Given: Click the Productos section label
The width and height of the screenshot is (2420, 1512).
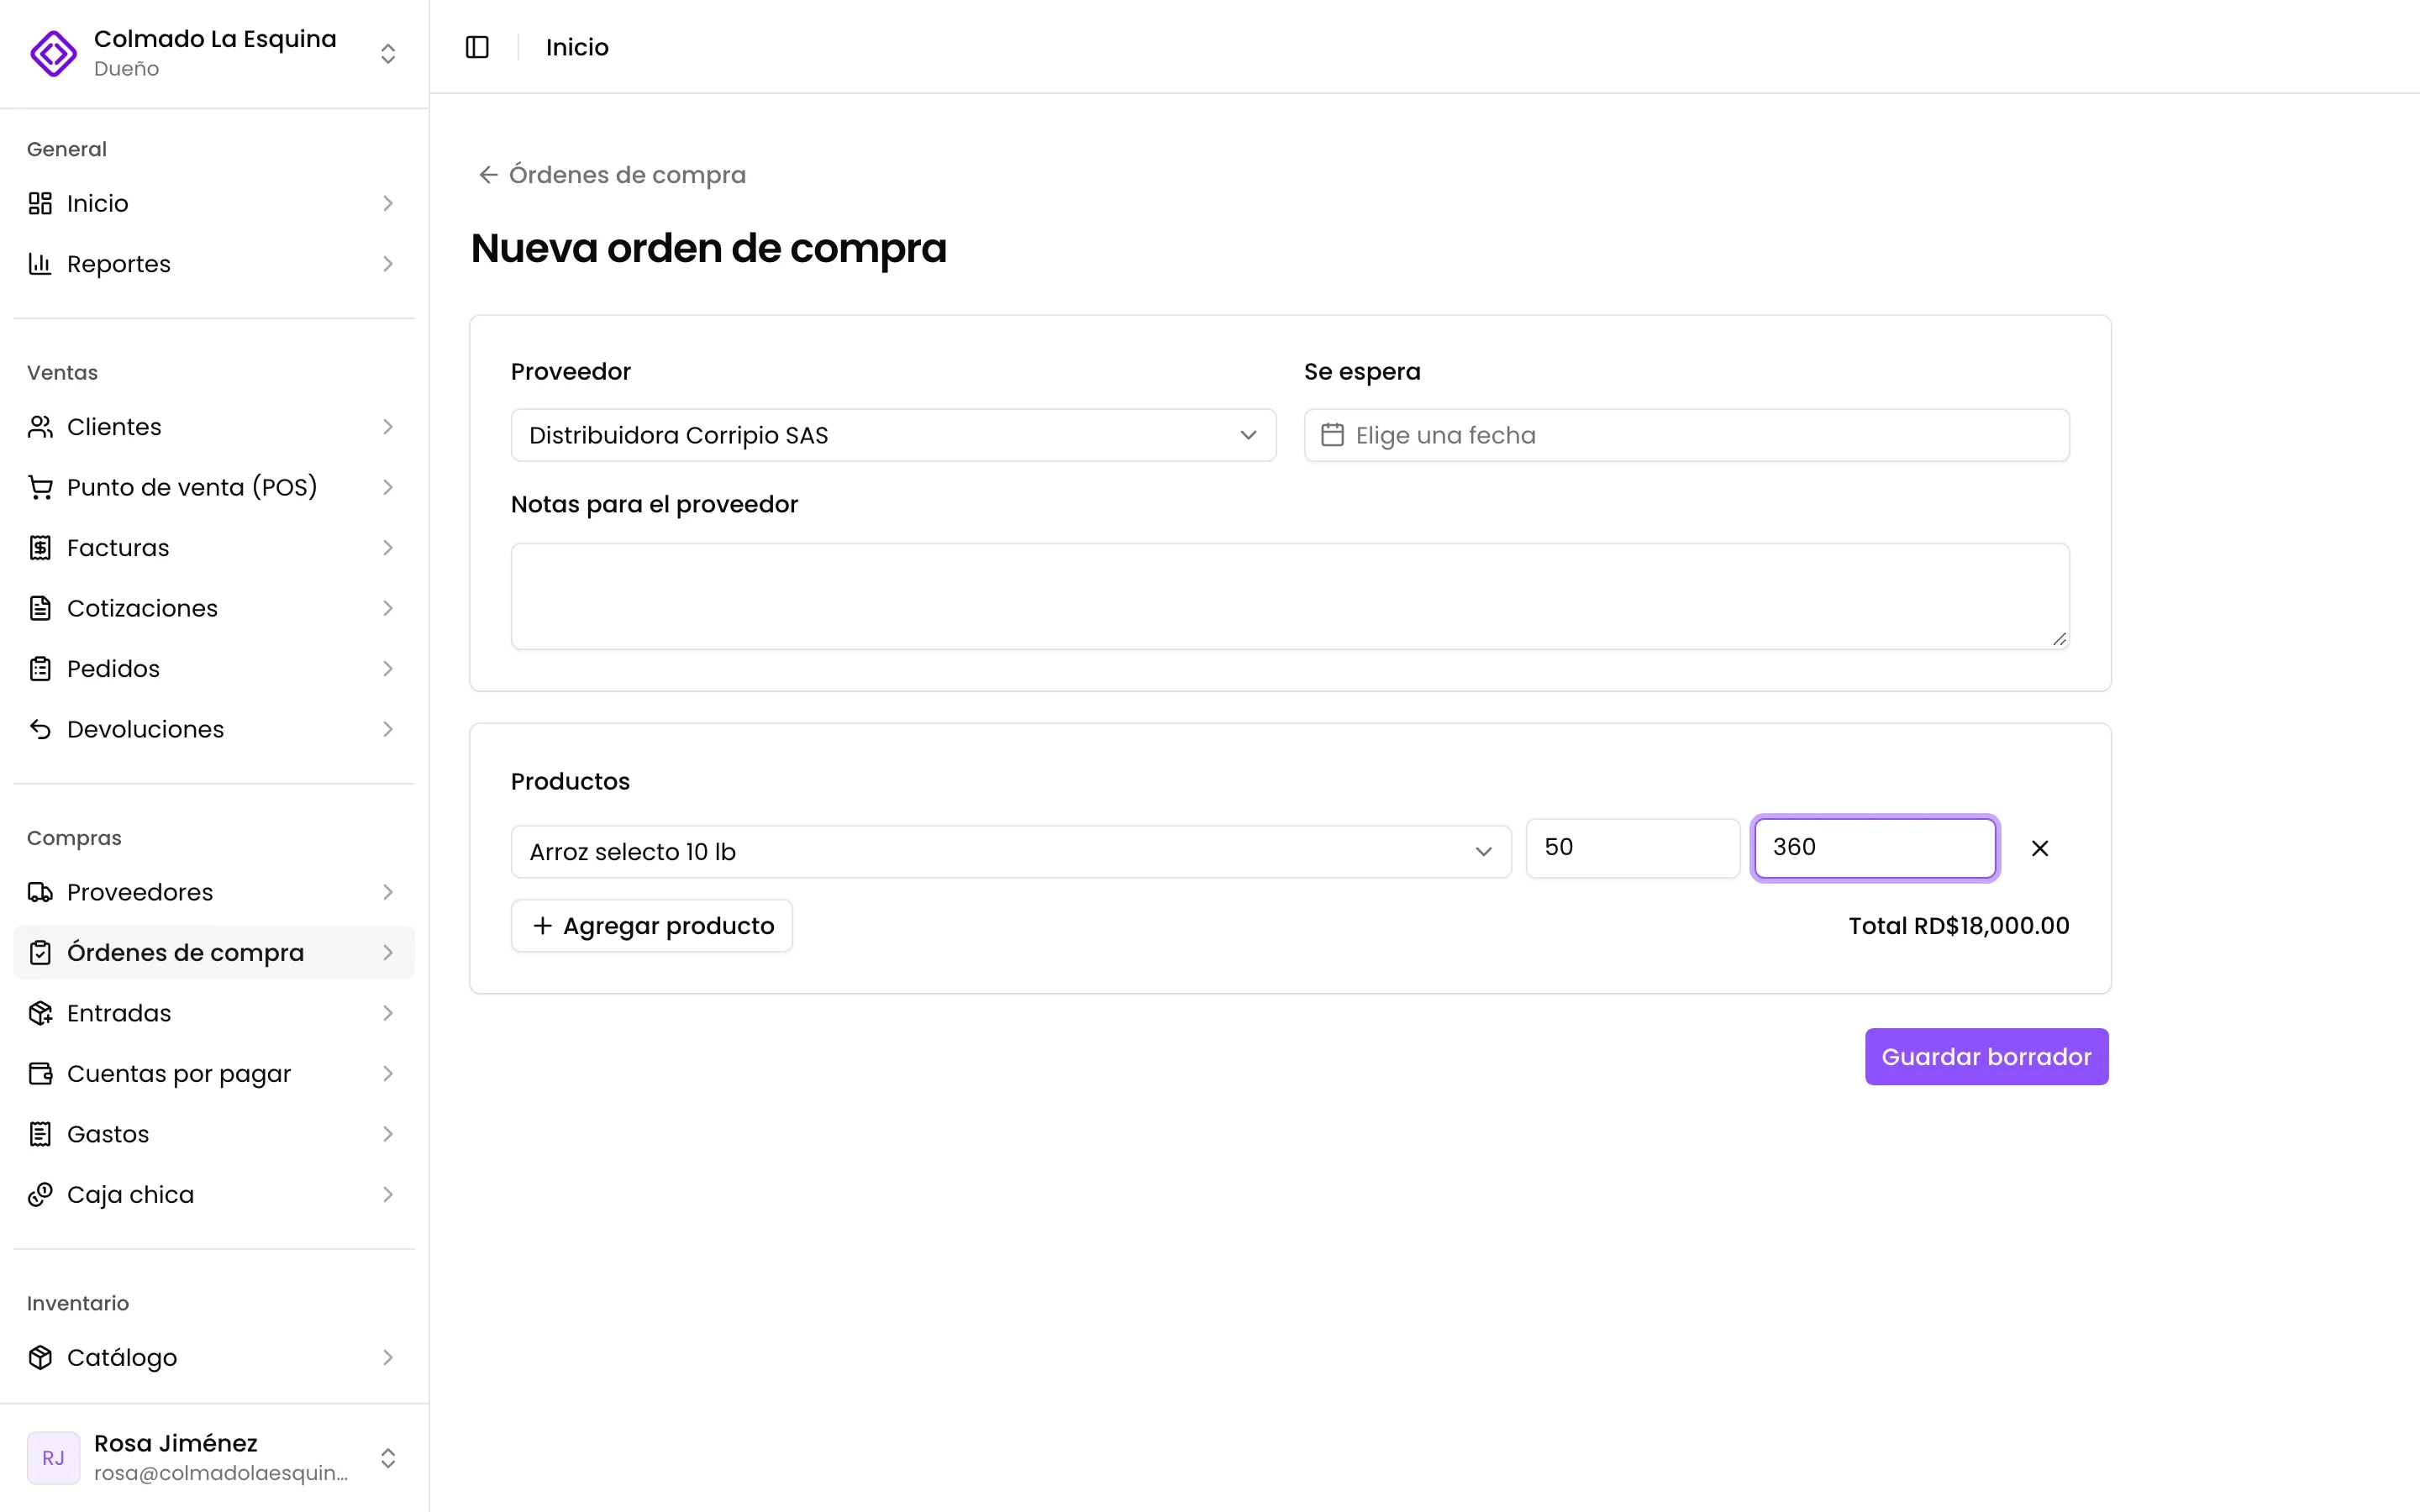Looking at the screenshot, I should pyautogui.click(x=570, y=781).
